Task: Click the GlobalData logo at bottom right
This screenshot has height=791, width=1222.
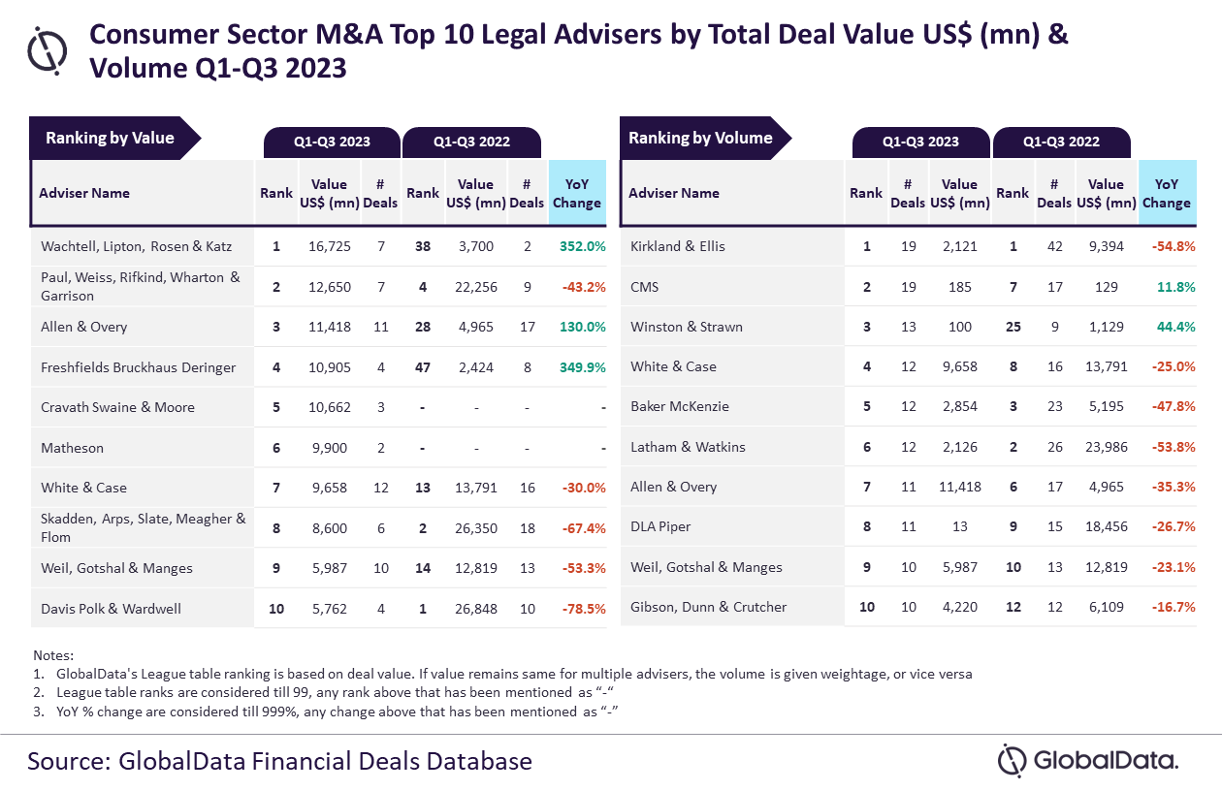Action: [x=1089, y=760]
